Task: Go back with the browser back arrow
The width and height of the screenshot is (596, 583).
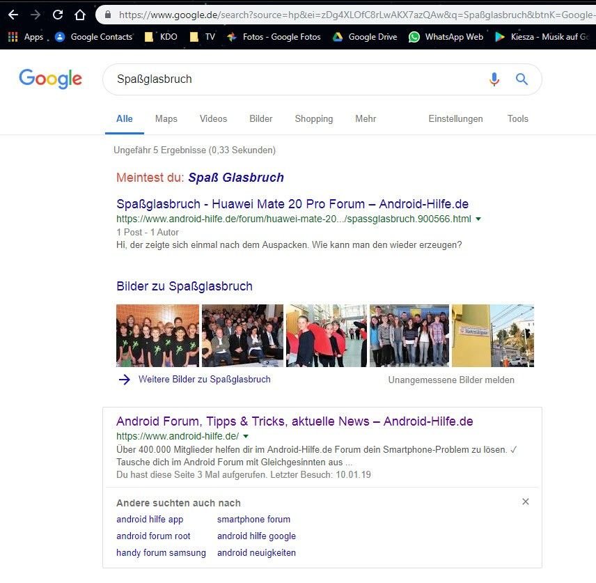Action: pyautogui.click(x=13, y=15)
